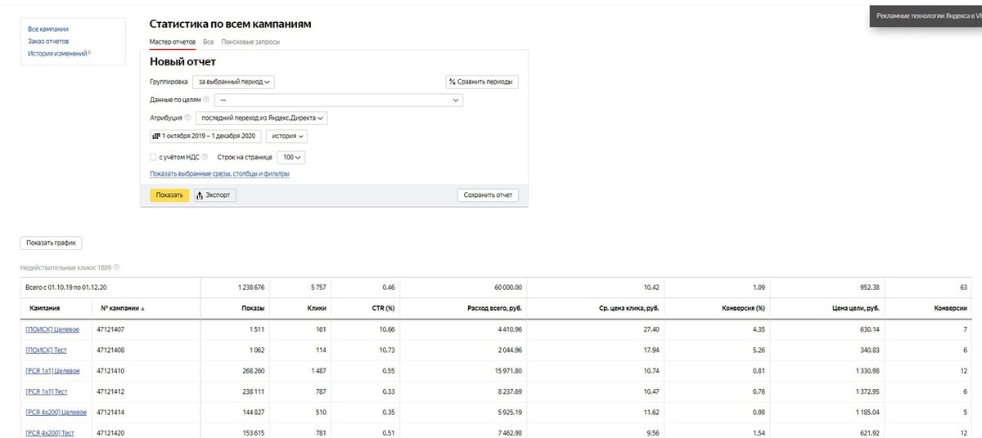Click the 'Расход всего, руб.' column header
This screenshot has height=438, width=982.
coord(493,309)
